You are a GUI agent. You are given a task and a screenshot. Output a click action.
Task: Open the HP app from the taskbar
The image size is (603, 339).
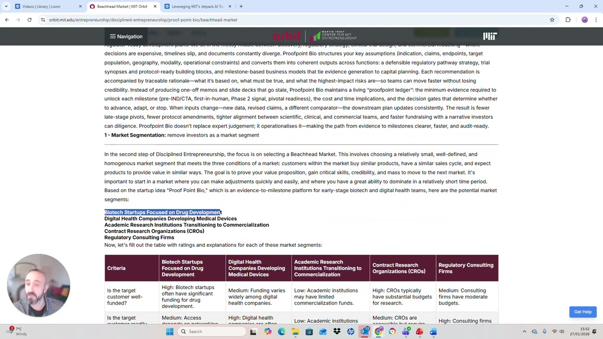pos(351,331)
